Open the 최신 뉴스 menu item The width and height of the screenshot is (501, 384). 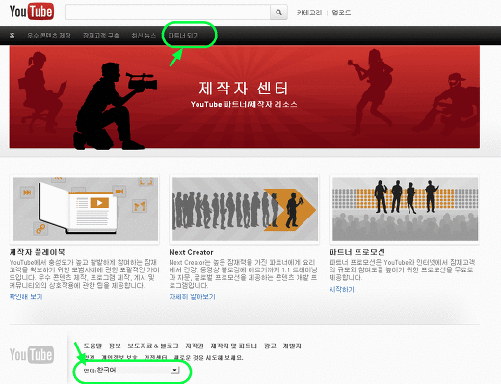[144, 36]
